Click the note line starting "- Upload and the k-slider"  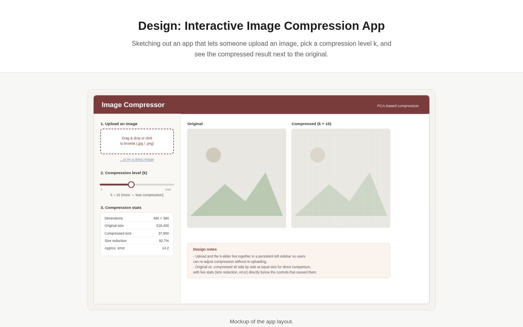click(x=249, y=256)
